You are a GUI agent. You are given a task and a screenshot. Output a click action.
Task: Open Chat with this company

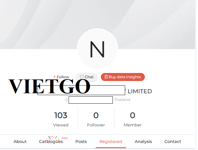[87, 77]
